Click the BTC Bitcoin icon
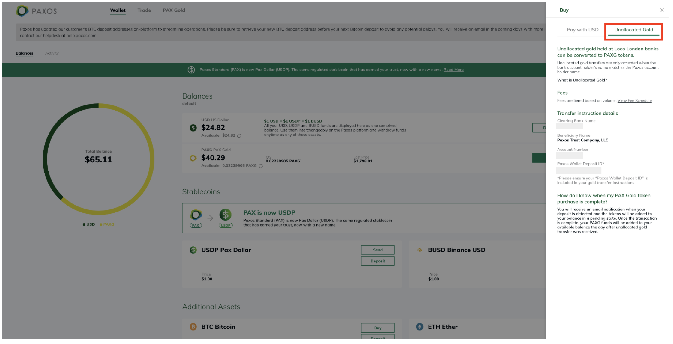This screenshot has height=344, width=673. [x=193, y=327]
